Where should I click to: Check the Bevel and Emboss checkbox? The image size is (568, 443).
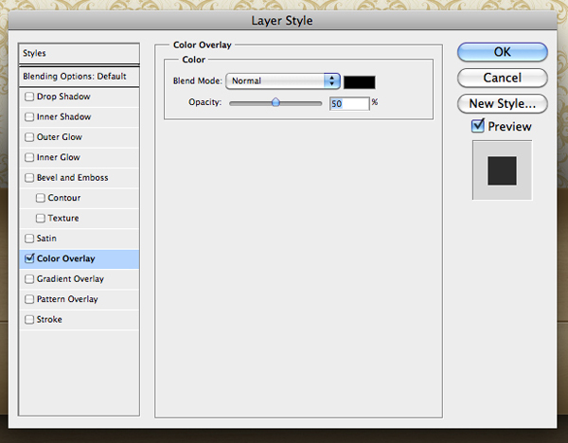(x=29, y=178)
